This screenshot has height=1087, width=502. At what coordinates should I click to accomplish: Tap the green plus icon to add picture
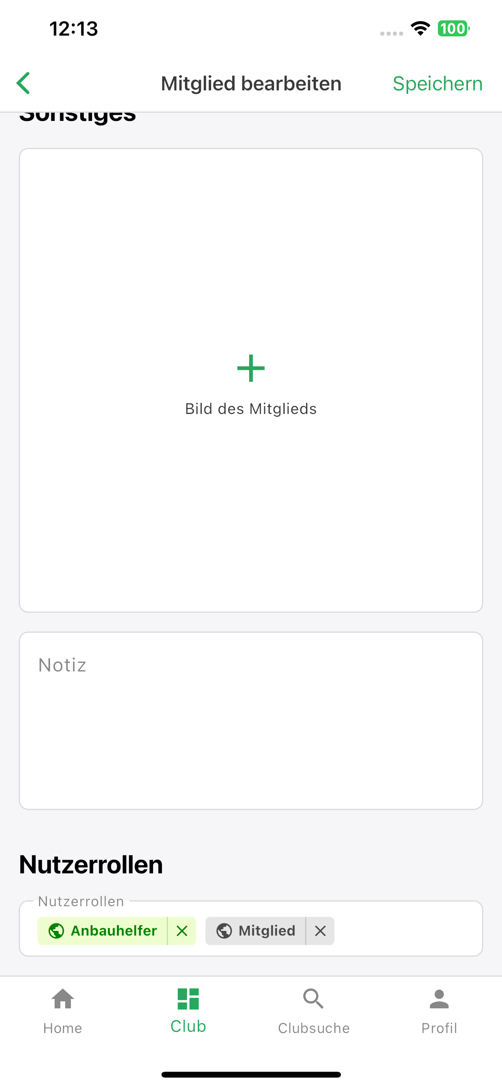[x=251, y=368]
